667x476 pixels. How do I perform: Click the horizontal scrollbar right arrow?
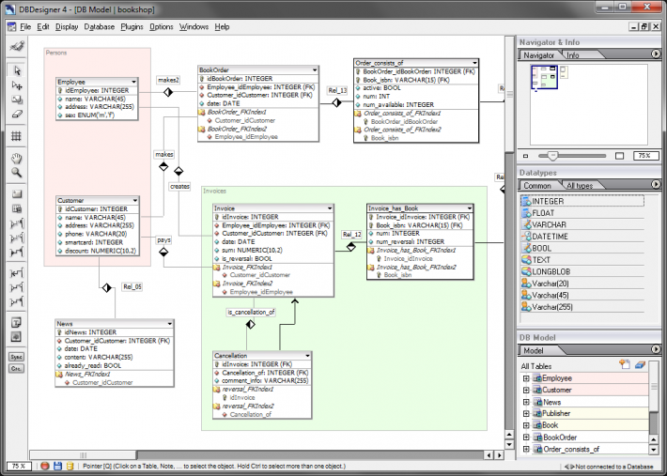click(x=499, y=455)
